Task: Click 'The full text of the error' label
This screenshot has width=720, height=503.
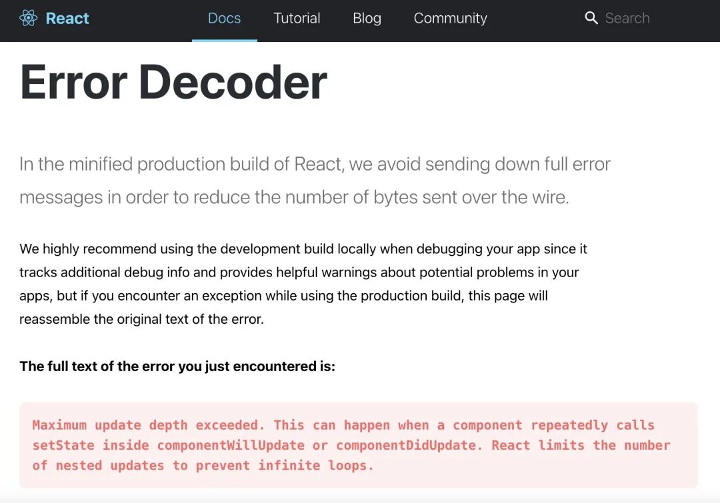Action: click(177, 366)
